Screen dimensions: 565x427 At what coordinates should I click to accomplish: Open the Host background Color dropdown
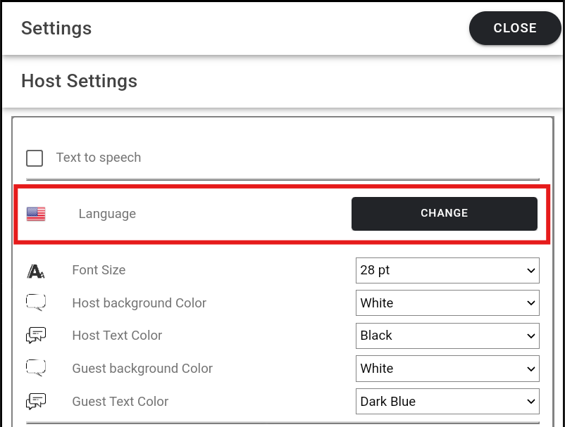pyautogui.click(x=447, y=303)
